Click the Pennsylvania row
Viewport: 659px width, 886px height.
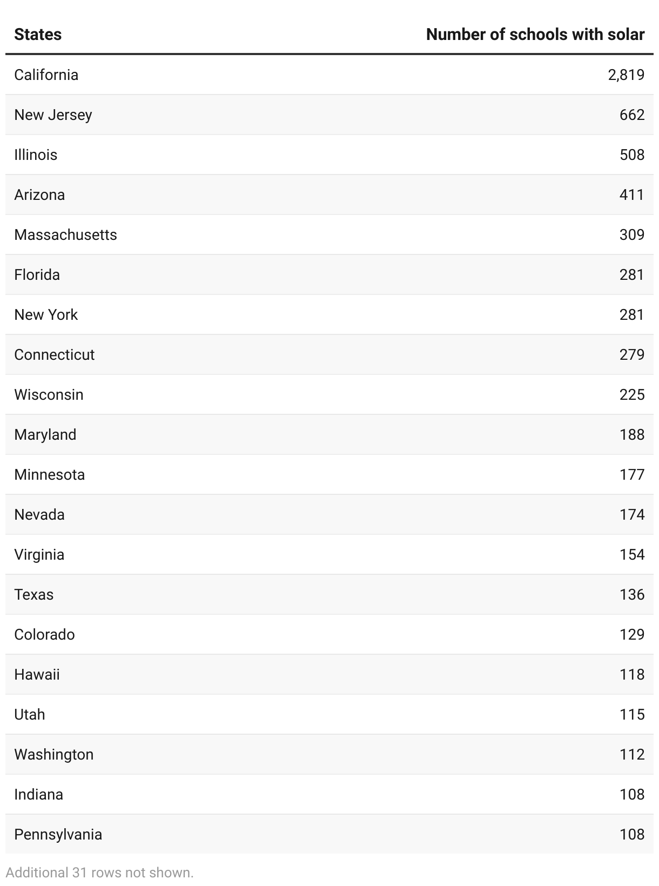click(x=329, y=834)
